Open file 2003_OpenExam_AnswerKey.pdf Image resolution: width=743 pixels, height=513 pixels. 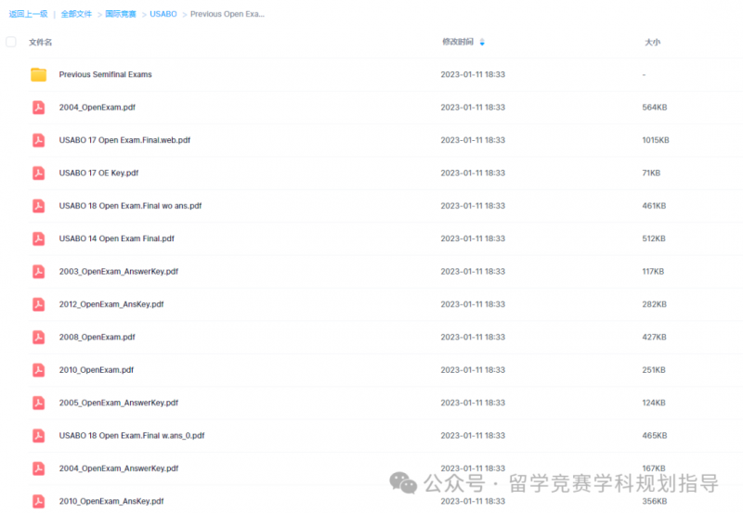point(119,272)
